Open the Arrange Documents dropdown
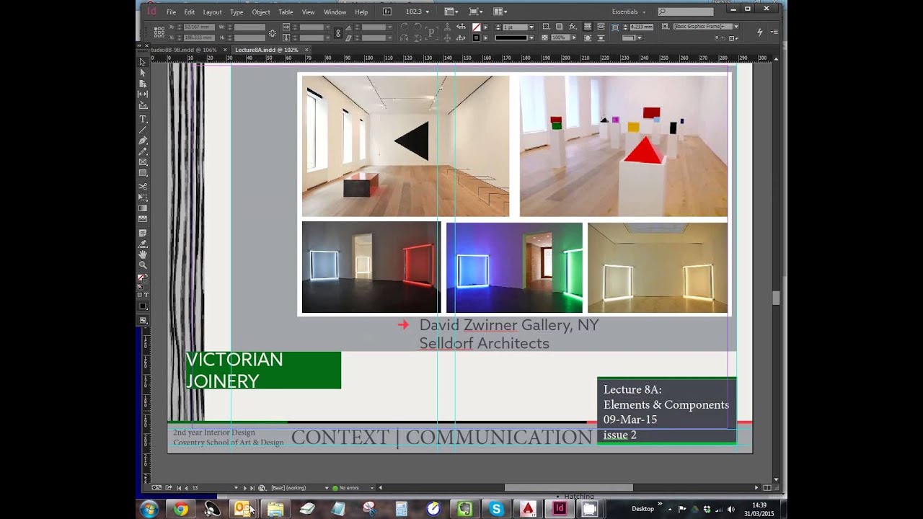 tap(500, 12)
